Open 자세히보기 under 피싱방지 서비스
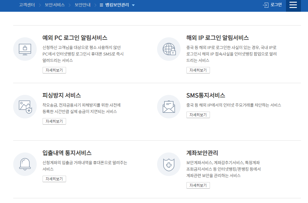308x203 pixels. (x=54, y=121)
